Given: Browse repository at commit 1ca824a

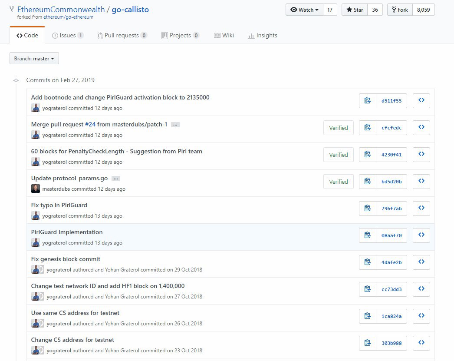Looking at the screenshot, I should pos(421,316).
